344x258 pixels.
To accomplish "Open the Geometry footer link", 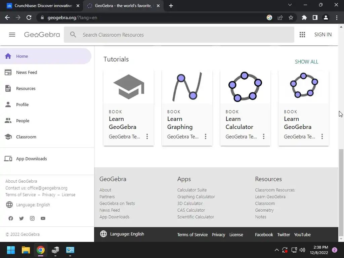I will 264,210.
